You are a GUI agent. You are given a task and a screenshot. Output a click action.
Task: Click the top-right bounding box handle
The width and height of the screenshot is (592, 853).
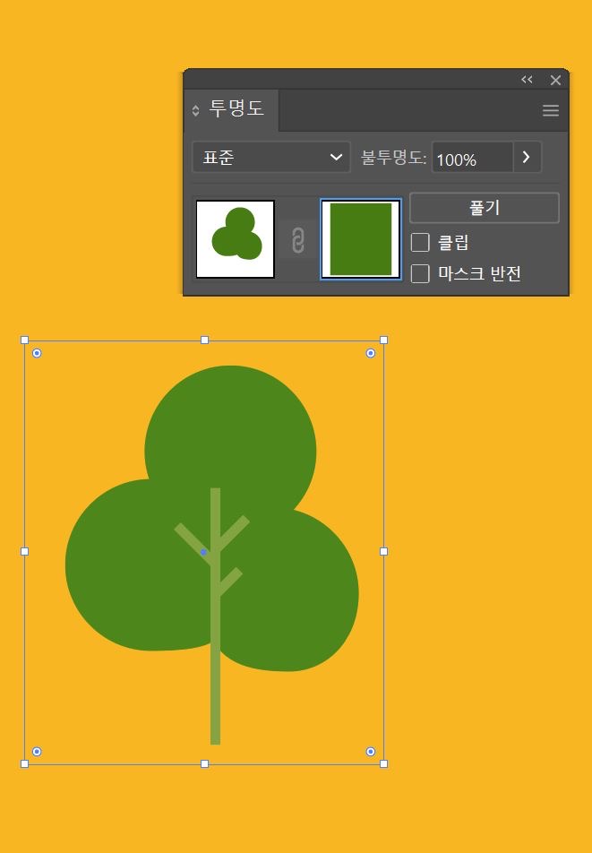tap(384, 340)
